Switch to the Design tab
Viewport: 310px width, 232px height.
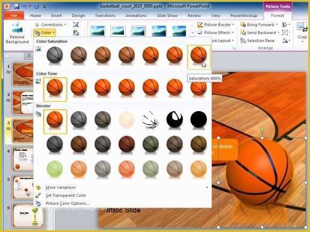coord(78,15)
